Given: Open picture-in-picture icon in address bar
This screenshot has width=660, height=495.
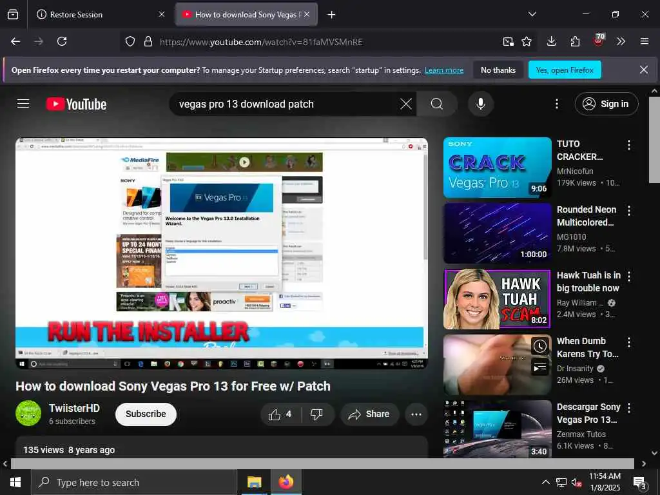Looking at the screenshot, I should (508, 42).
